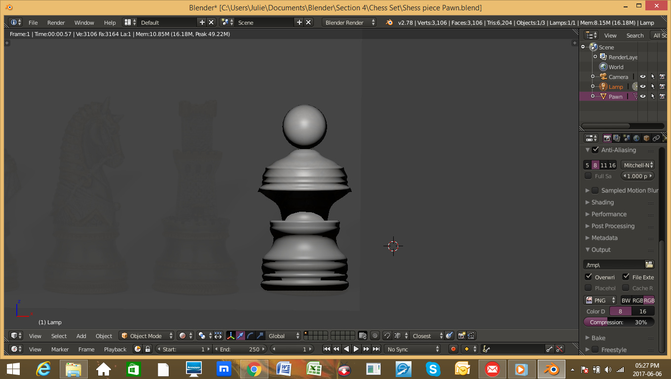Image resolution: width=671 pixels, height=379 pixels.
Task: Open the Scene properties tab icon
Action: click(x=627, y=138)
